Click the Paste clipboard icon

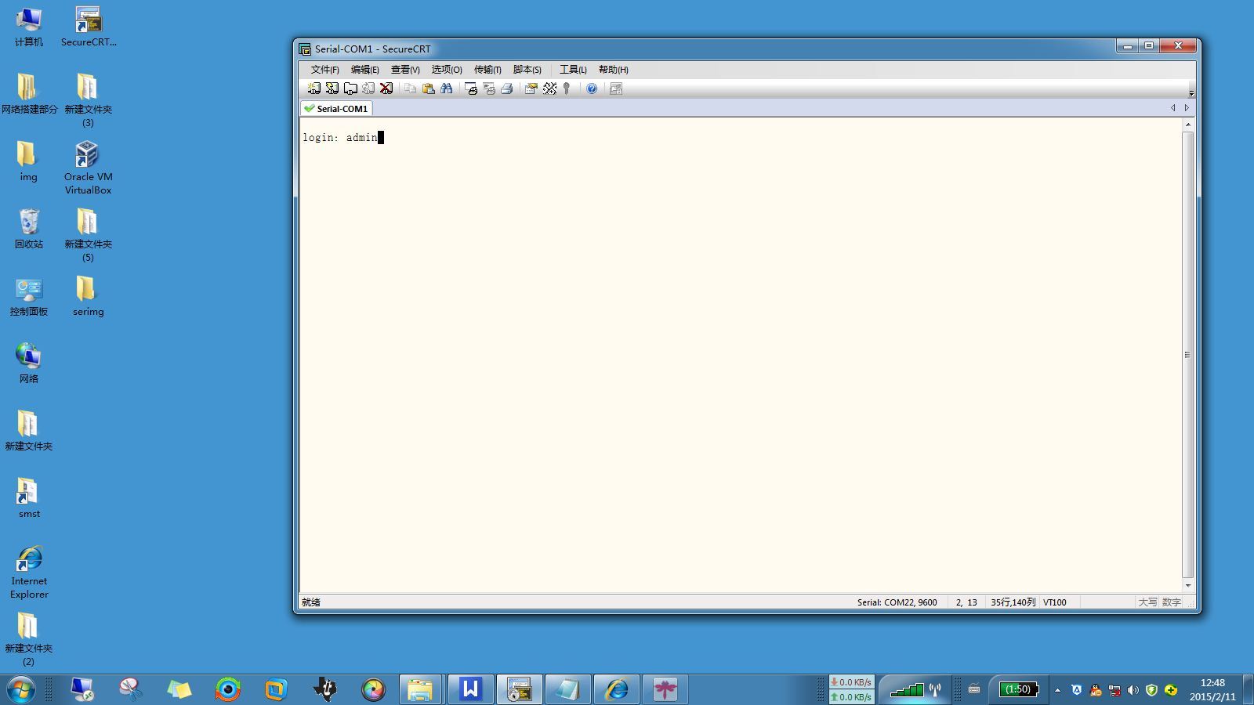pos(428,89)
